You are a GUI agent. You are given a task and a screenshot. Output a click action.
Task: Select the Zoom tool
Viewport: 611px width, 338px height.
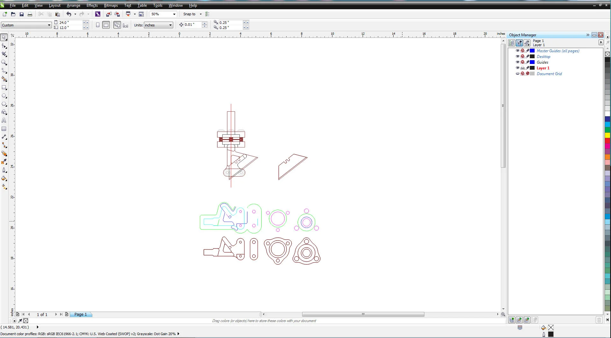(x=4, y=62)
